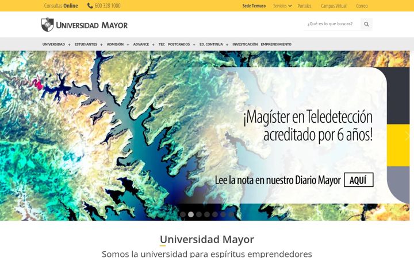Click the Universidad Mayor shield logo
Screen dimensions: 414x258
click(x=48, y=25)
